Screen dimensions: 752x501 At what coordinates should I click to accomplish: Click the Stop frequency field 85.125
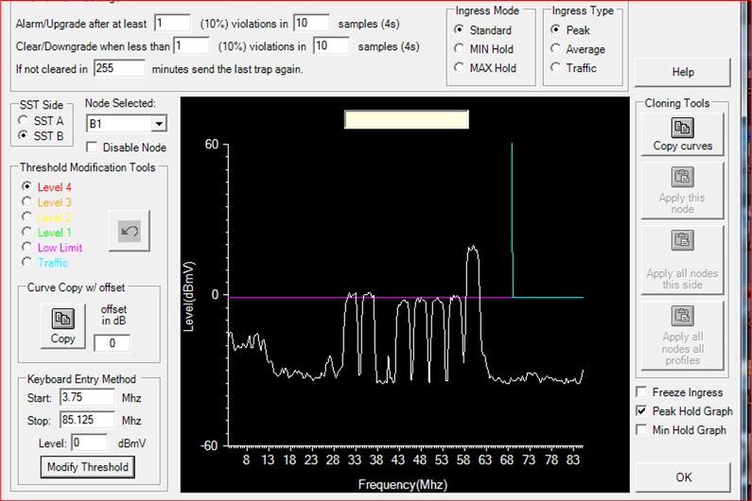tap(87, 420)
